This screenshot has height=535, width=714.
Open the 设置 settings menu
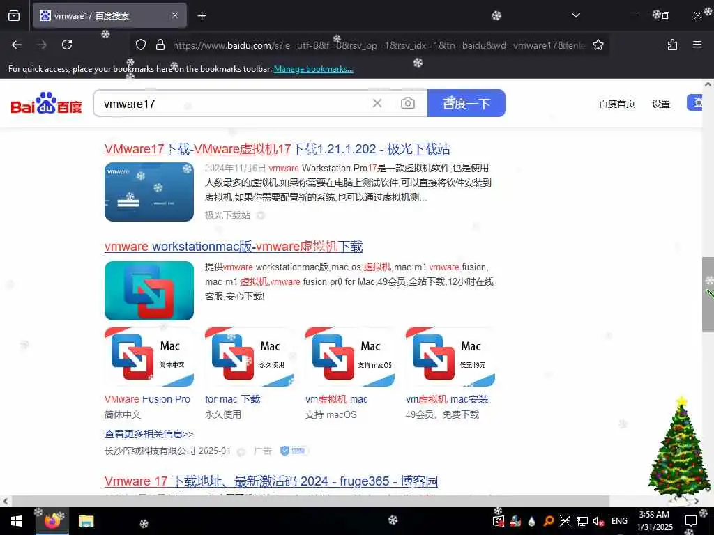tap(661, 104)
